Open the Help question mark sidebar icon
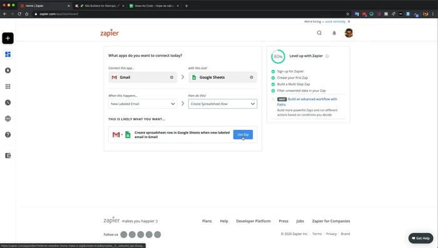Screen dimensions: 438x248 tap(8, 135)
